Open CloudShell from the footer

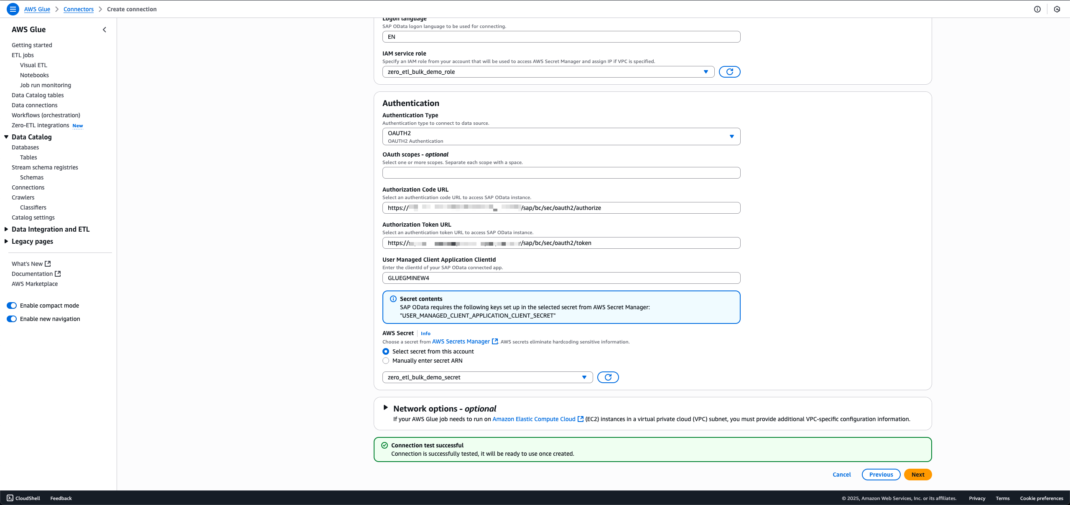(23, 498)
